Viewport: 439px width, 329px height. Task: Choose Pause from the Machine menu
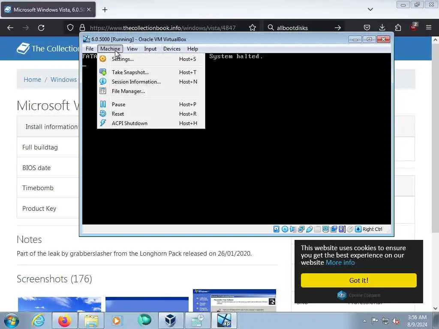pyautogui.click(x=151, y=105)
